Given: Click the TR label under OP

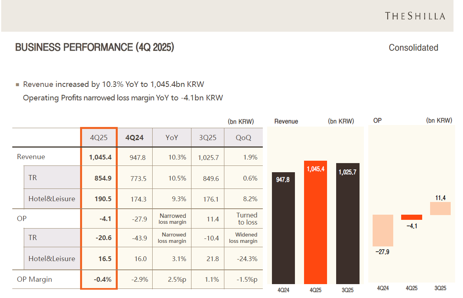Looking at the screenshot, I should pyautogui.click(x=33, y=238).
